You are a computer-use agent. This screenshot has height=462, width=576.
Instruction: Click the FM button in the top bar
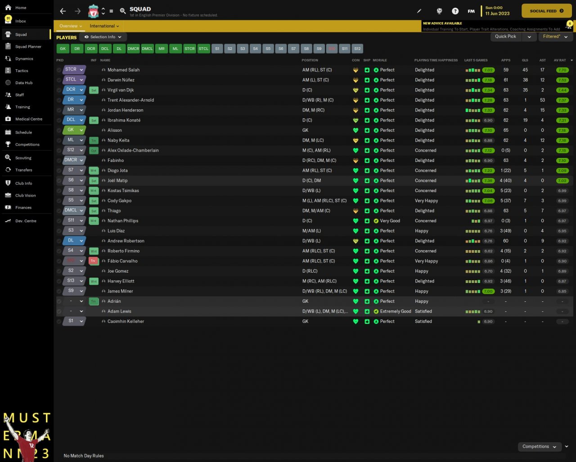pyautogui.click(x=471, y=11)
